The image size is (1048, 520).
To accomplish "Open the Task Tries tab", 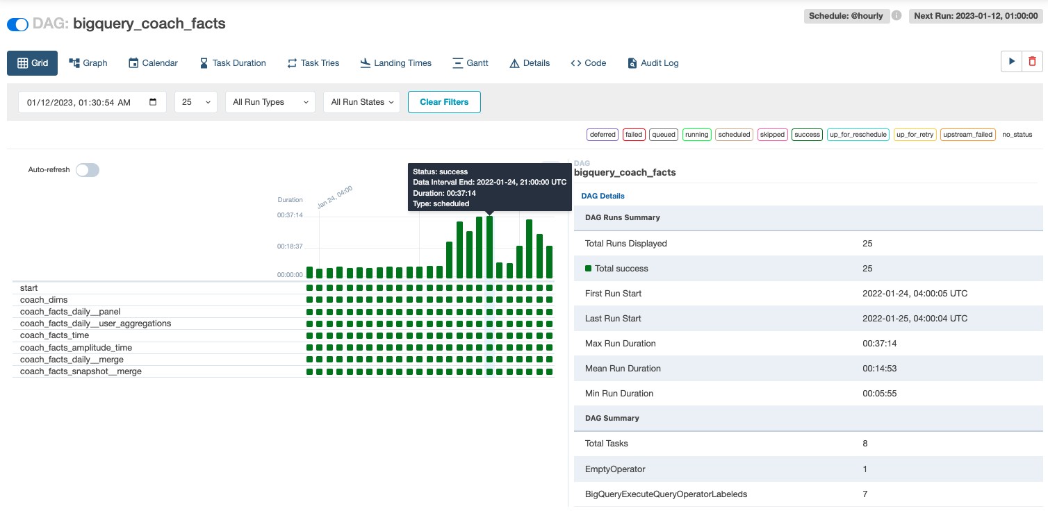I will point(313,63).
